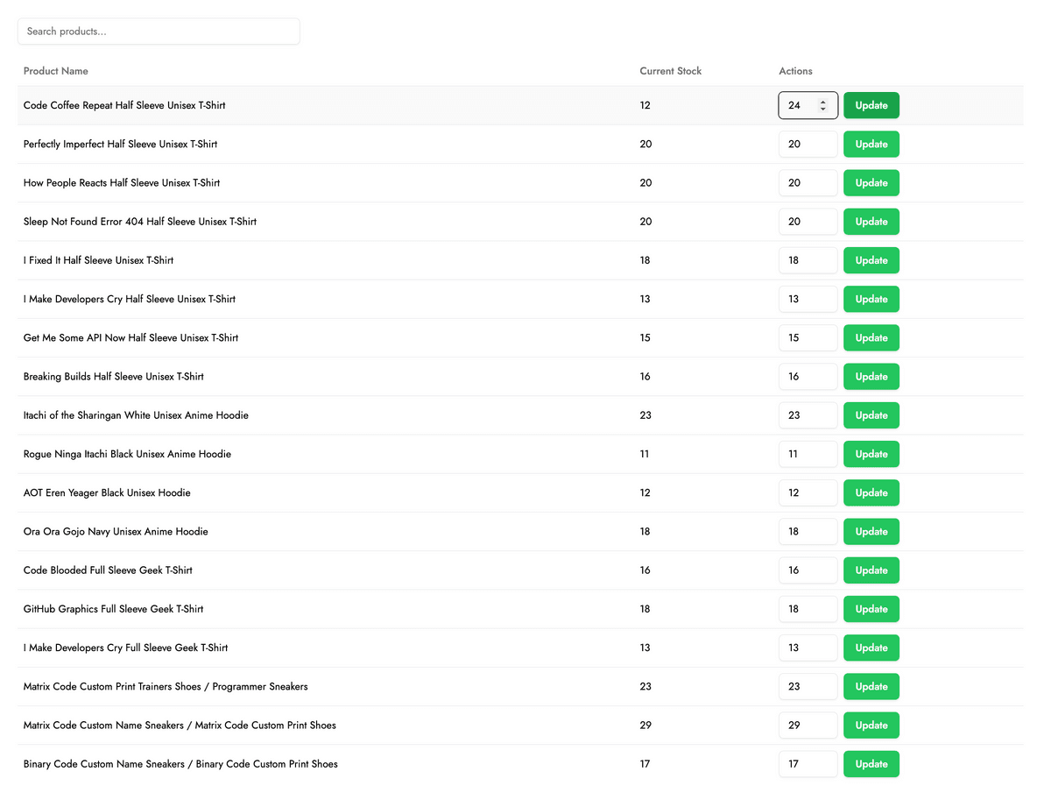
Task: Update Rogue Ninga Itachi Black Hoodie stock
Action: [871, 454]
